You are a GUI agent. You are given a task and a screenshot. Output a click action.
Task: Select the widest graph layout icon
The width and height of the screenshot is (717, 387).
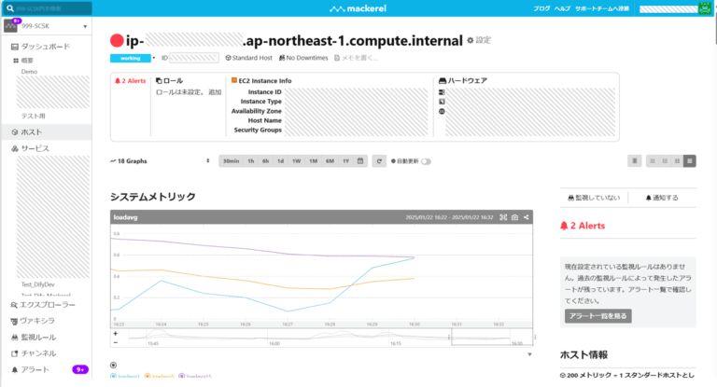click(690, 161)
